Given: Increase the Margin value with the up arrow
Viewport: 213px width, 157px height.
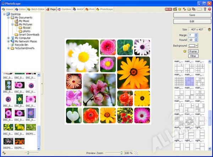Looking at the screenshot, I should tap(196, 34).
